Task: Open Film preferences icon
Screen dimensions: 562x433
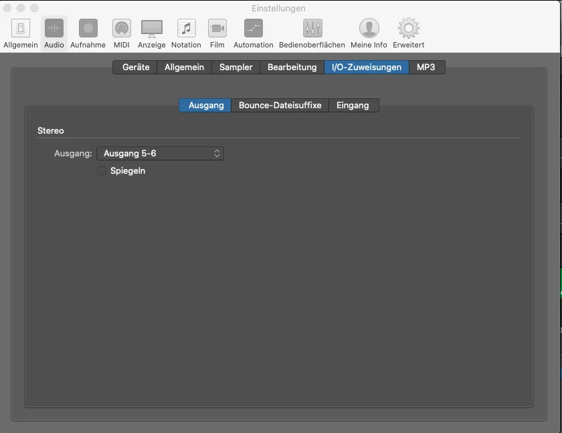Action: (217, 28)
